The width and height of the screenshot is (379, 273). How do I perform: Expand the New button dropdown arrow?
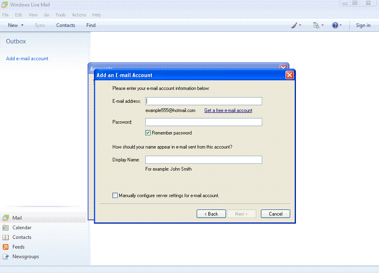[22, 25]
